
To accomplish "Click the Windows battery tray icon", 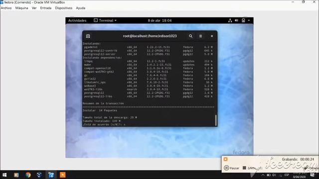I will pyautogui.click(x=269, y=175).
